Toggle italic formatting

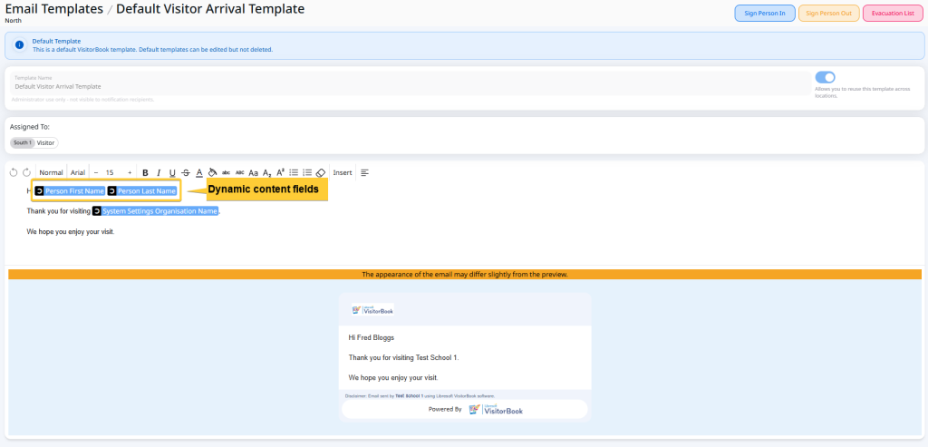159,172
